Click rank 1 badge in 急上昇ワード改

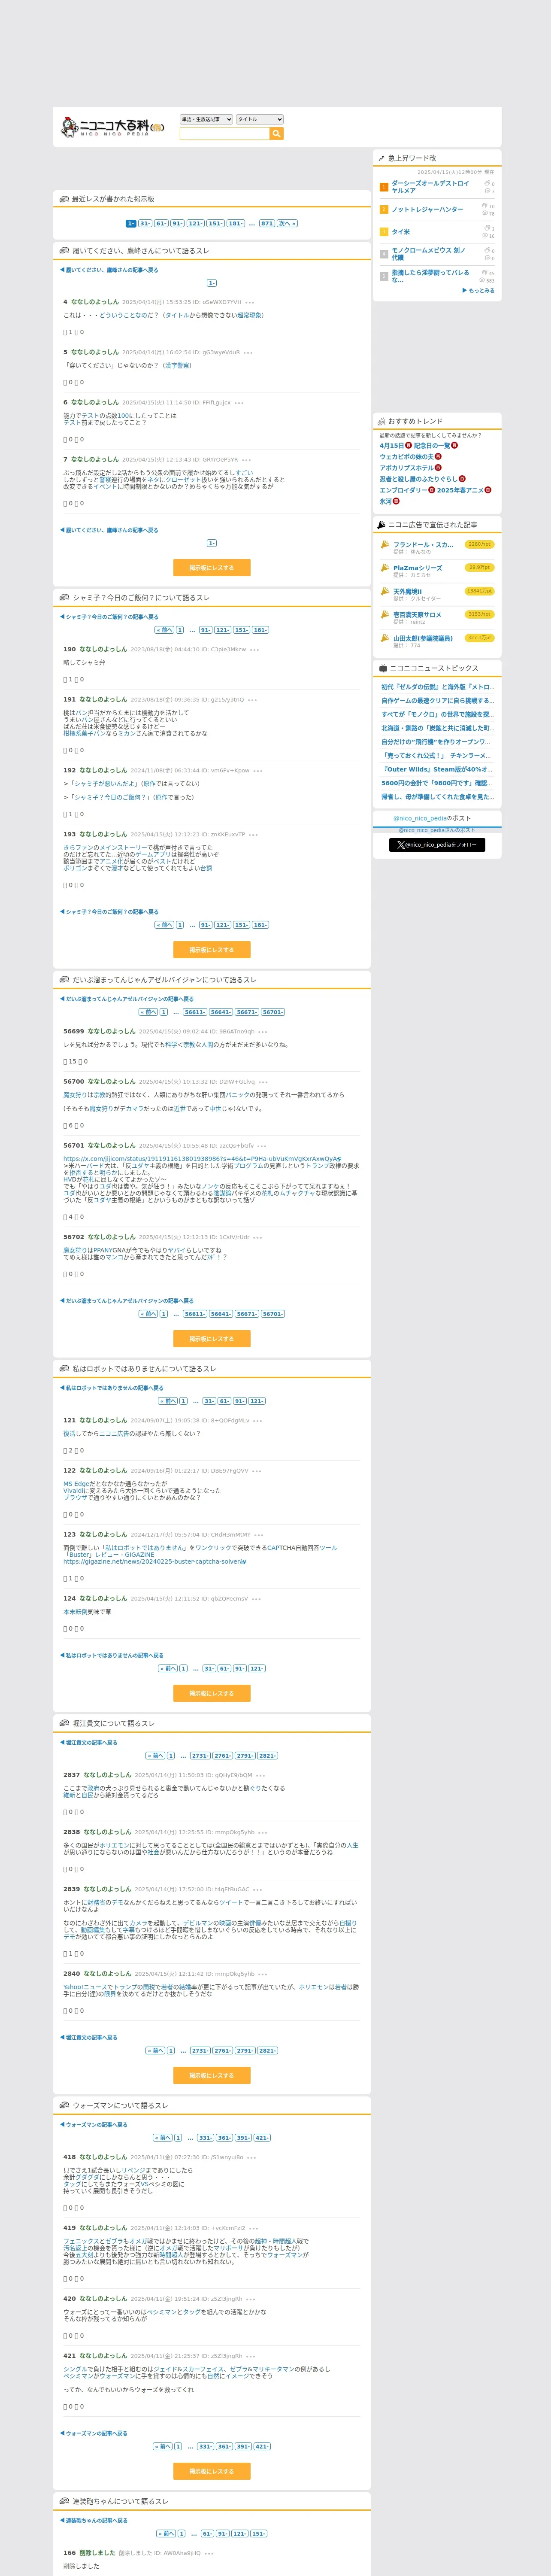tap(383, 187)
